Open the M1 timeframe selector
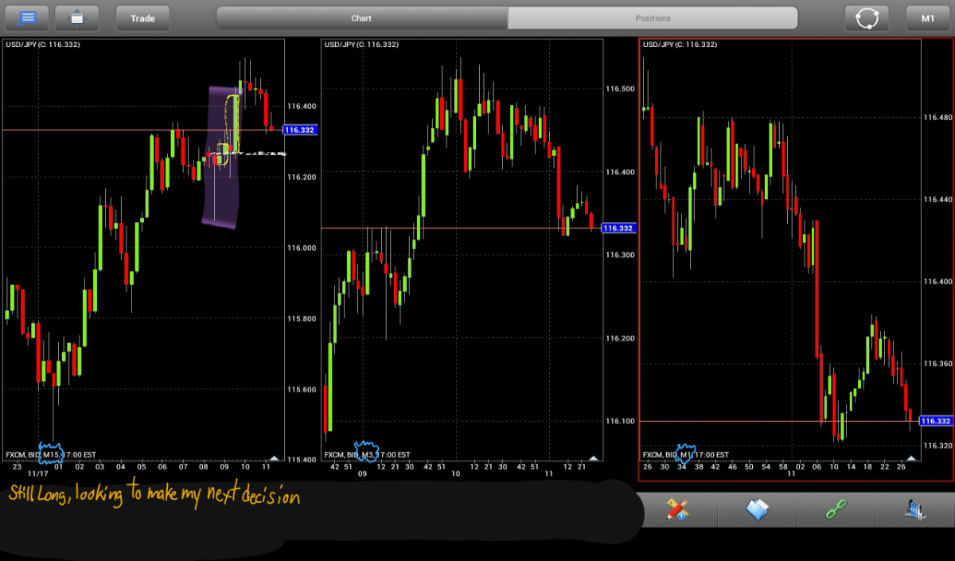 (928, 18)
